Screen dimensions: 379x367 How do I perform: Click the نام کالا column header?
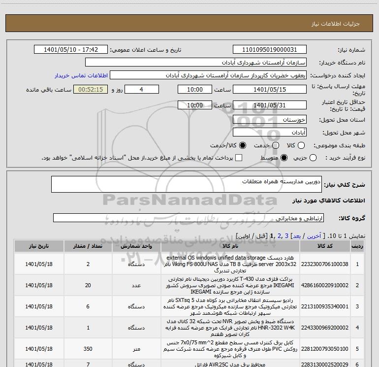[x=230, y=246]
